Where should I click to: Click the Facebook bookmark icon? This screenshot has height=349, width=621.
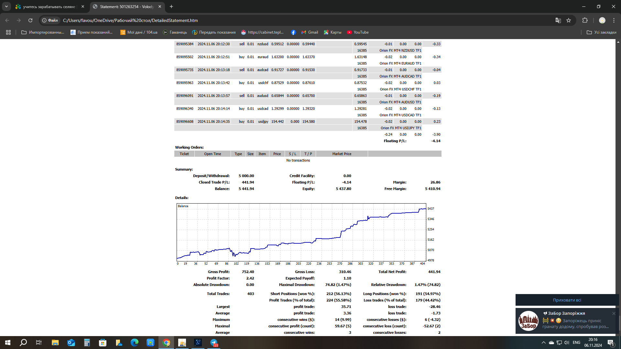point(293,32)
